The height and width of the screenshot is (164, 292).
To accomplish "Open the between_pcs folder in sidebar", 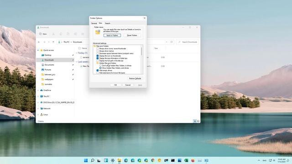I will tap(50, 74).
